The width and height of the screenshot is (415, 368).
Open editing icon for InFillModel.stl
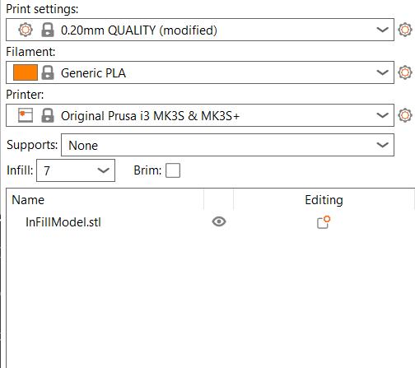(x=324, y=222)
